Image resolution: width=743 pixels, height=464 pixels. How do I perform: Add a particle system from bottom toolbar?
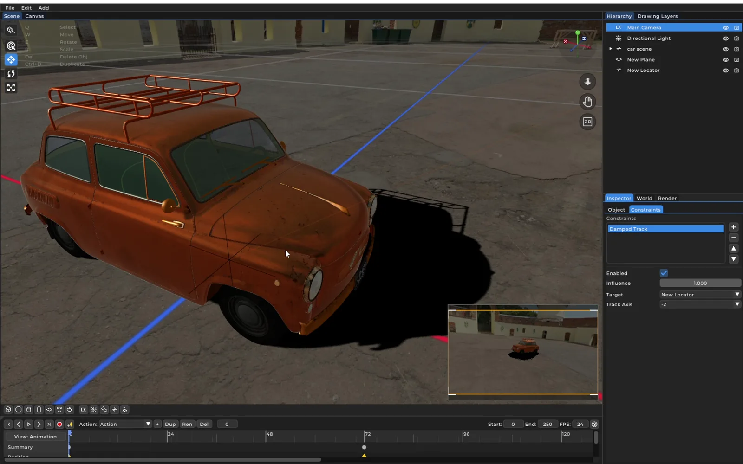(124, 410)
